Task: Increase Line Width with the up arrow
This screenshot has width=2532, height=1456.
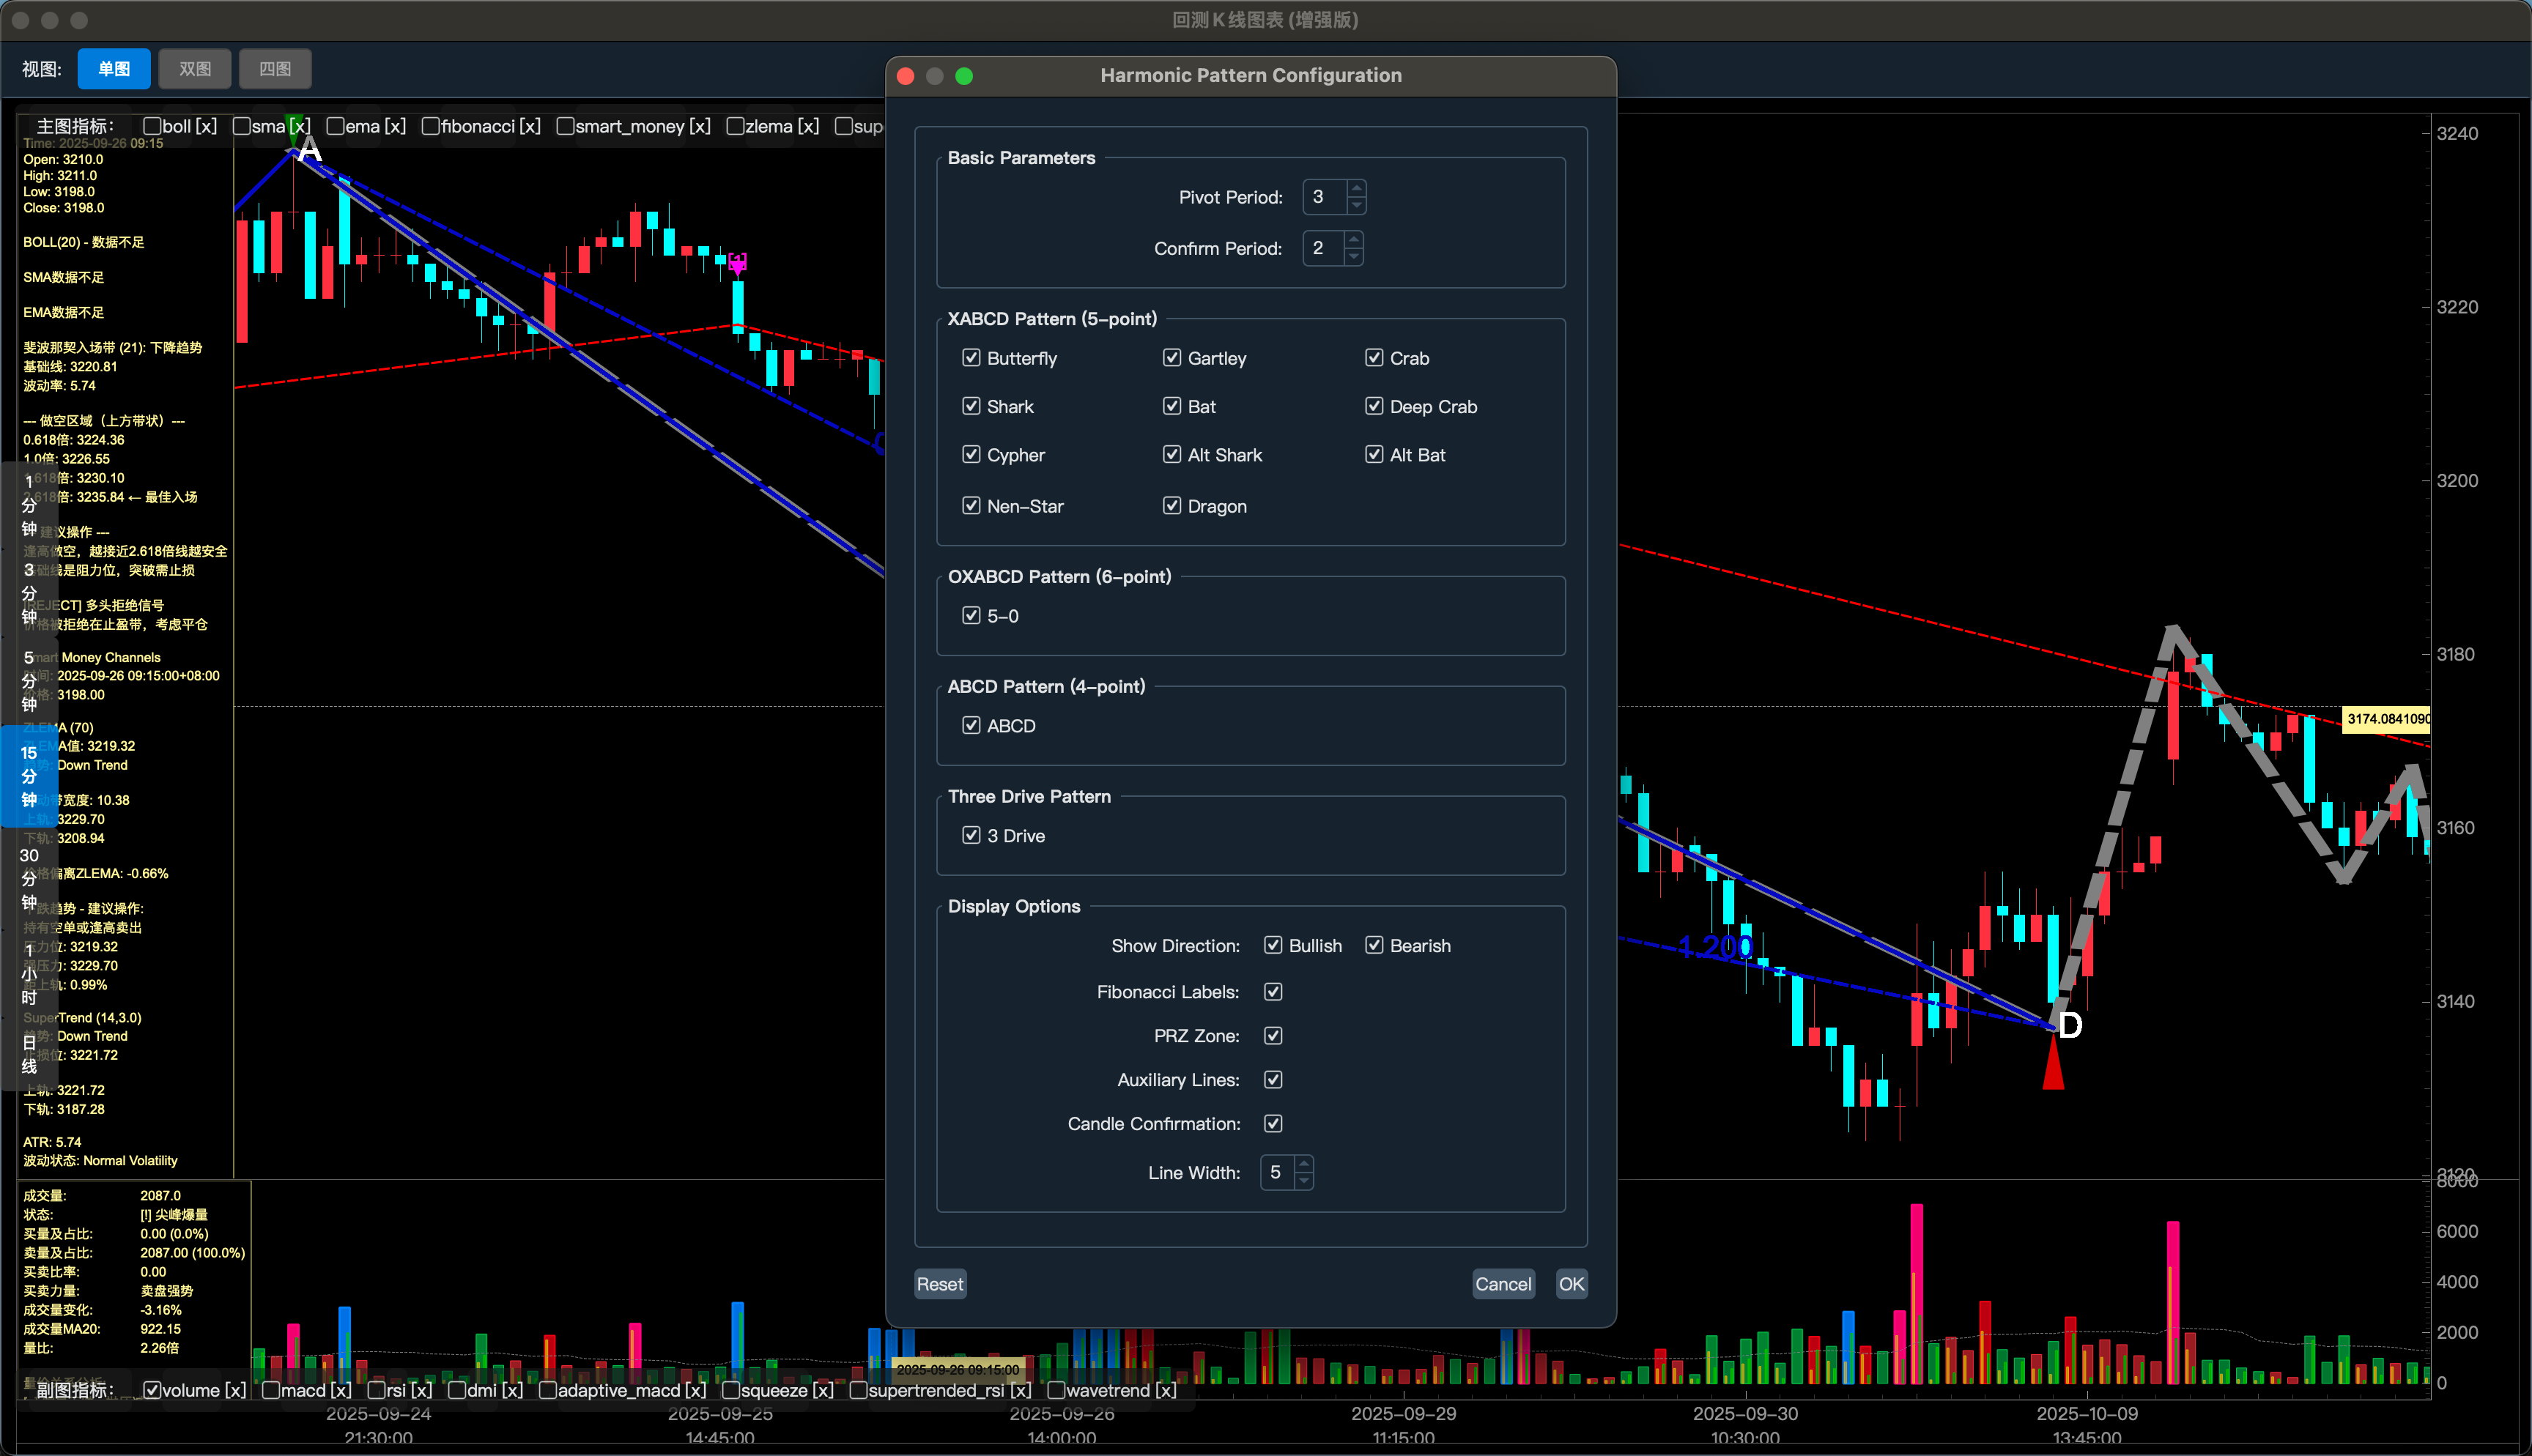Action: [x=1303, y=1163]
